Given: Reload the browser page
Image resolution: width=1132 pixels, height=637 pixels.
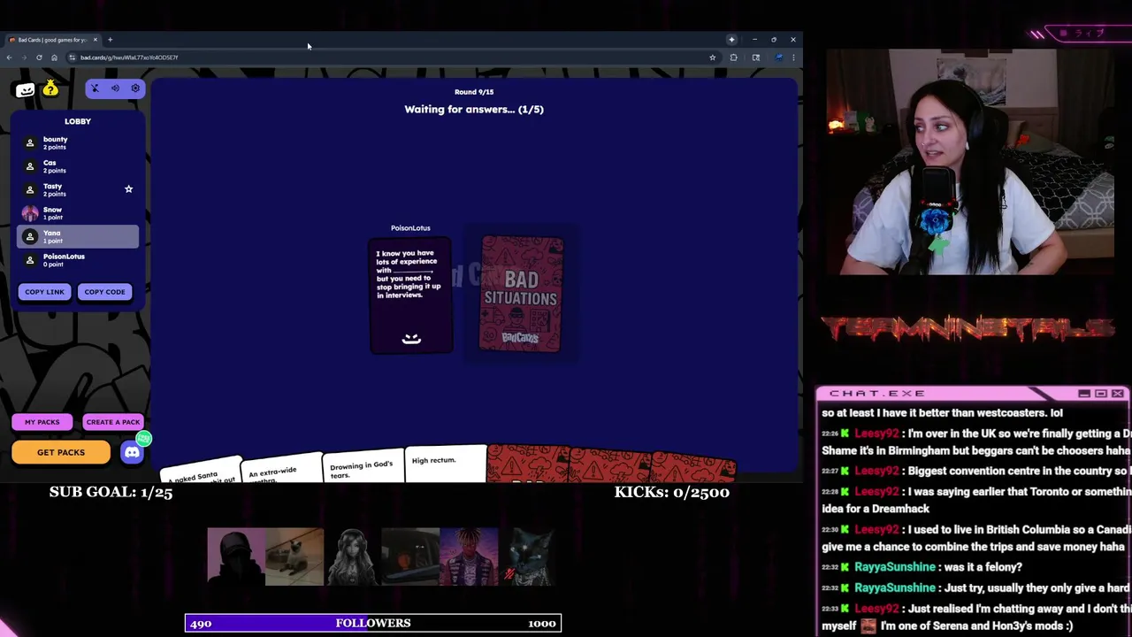Looking at the screenshot, I should (x=39, y=58).
